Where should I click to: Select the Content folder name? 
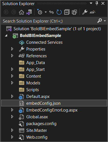[34, 76]
